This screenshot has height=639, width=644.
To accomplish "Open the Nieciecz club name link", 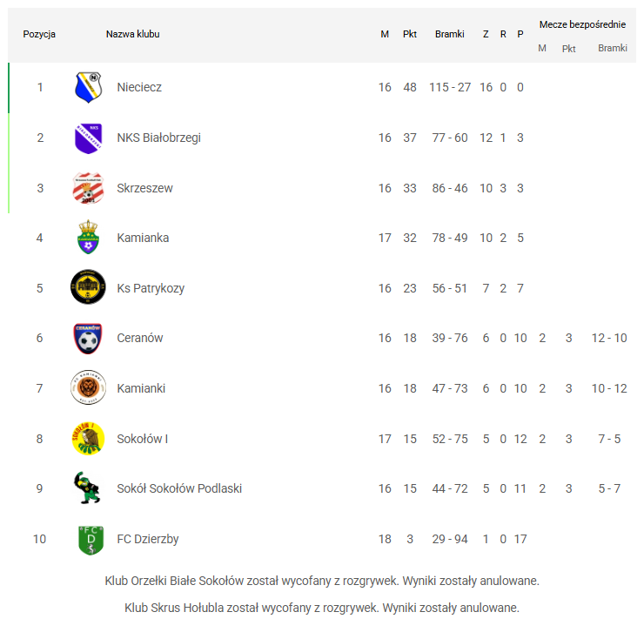I will pos(139,87).
